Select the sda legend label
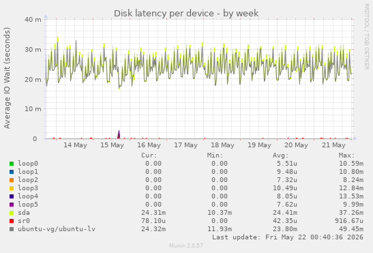Screen dimensions: 373x253 (x=24, y=213)
